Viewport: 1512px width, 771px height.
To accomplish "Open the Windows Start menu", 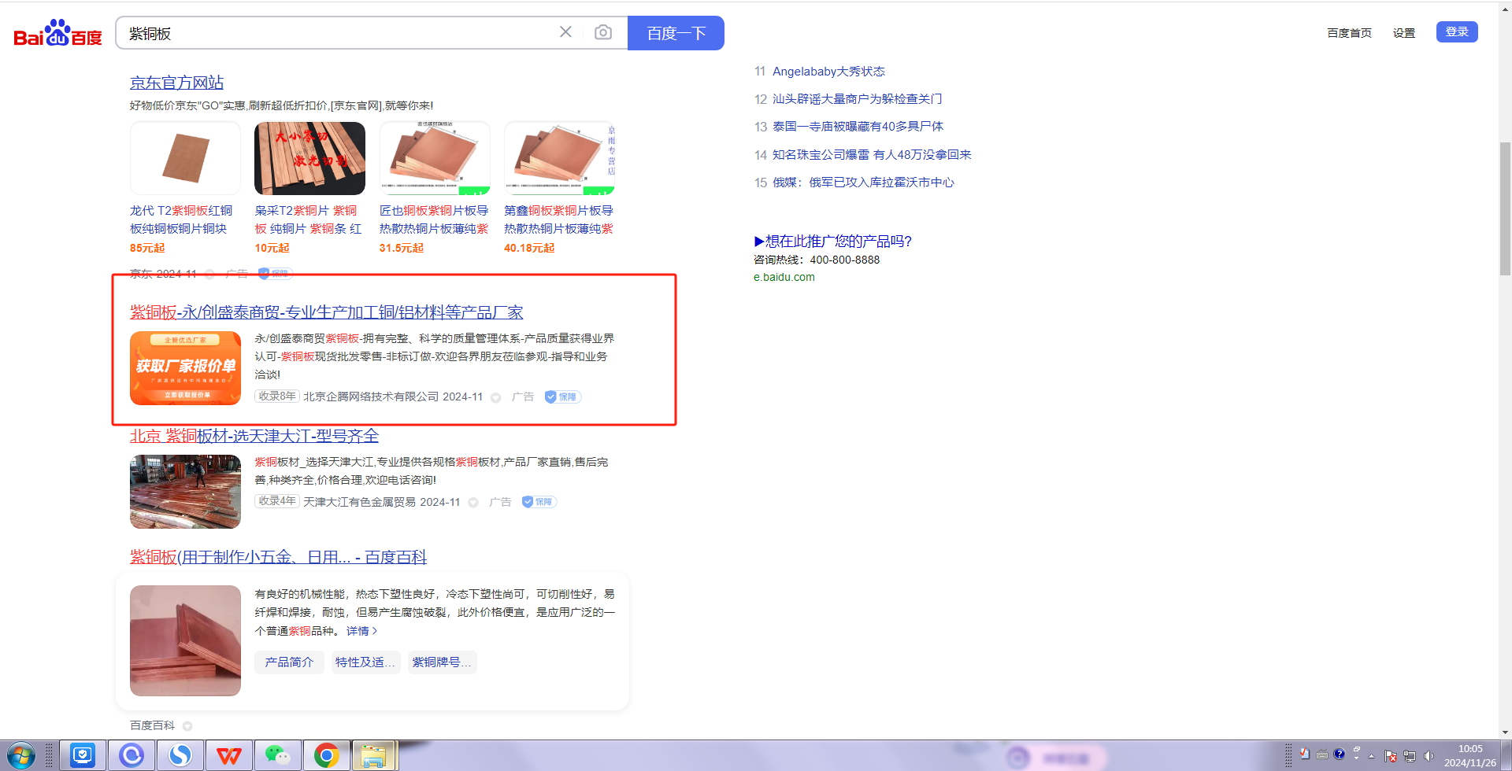I will 20,756.
